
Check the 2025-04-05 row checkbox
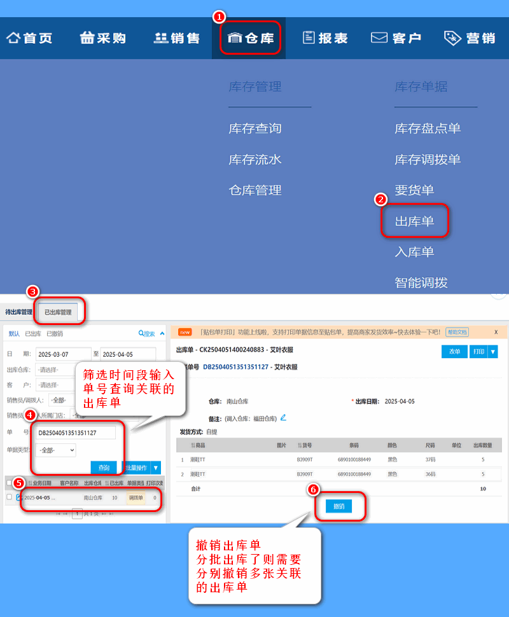click(9, 497)
